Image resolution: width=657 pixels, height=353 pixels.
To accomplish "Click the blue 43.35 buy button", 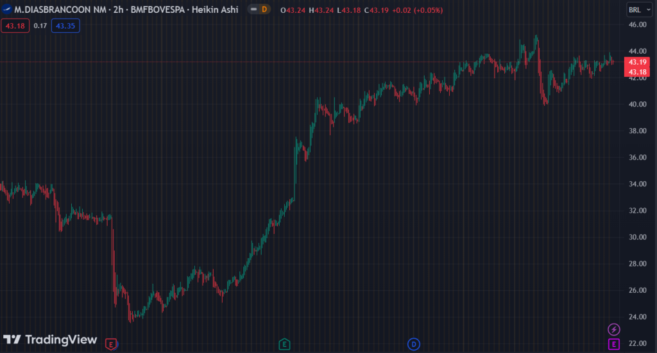I will 65,26.
